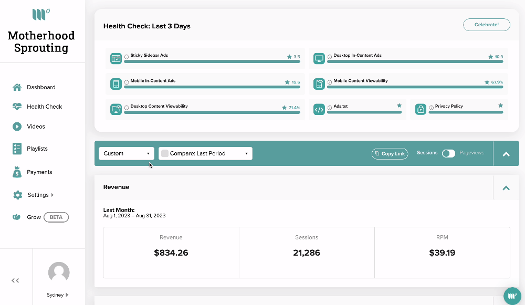This screenshot has height=305, width=525.
Task: Click info icon beside Mobile In-Content Ads
Action: 127,82
